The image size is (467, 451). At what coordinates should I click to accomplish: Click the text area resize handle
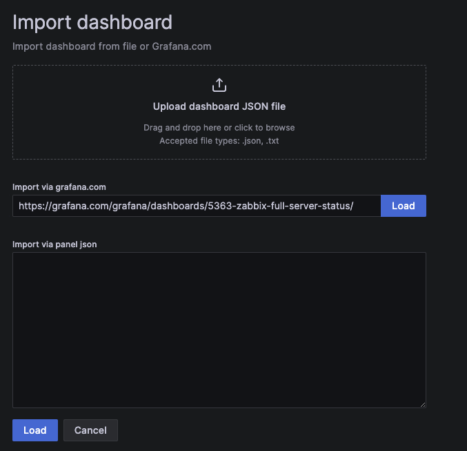[423, 405]
